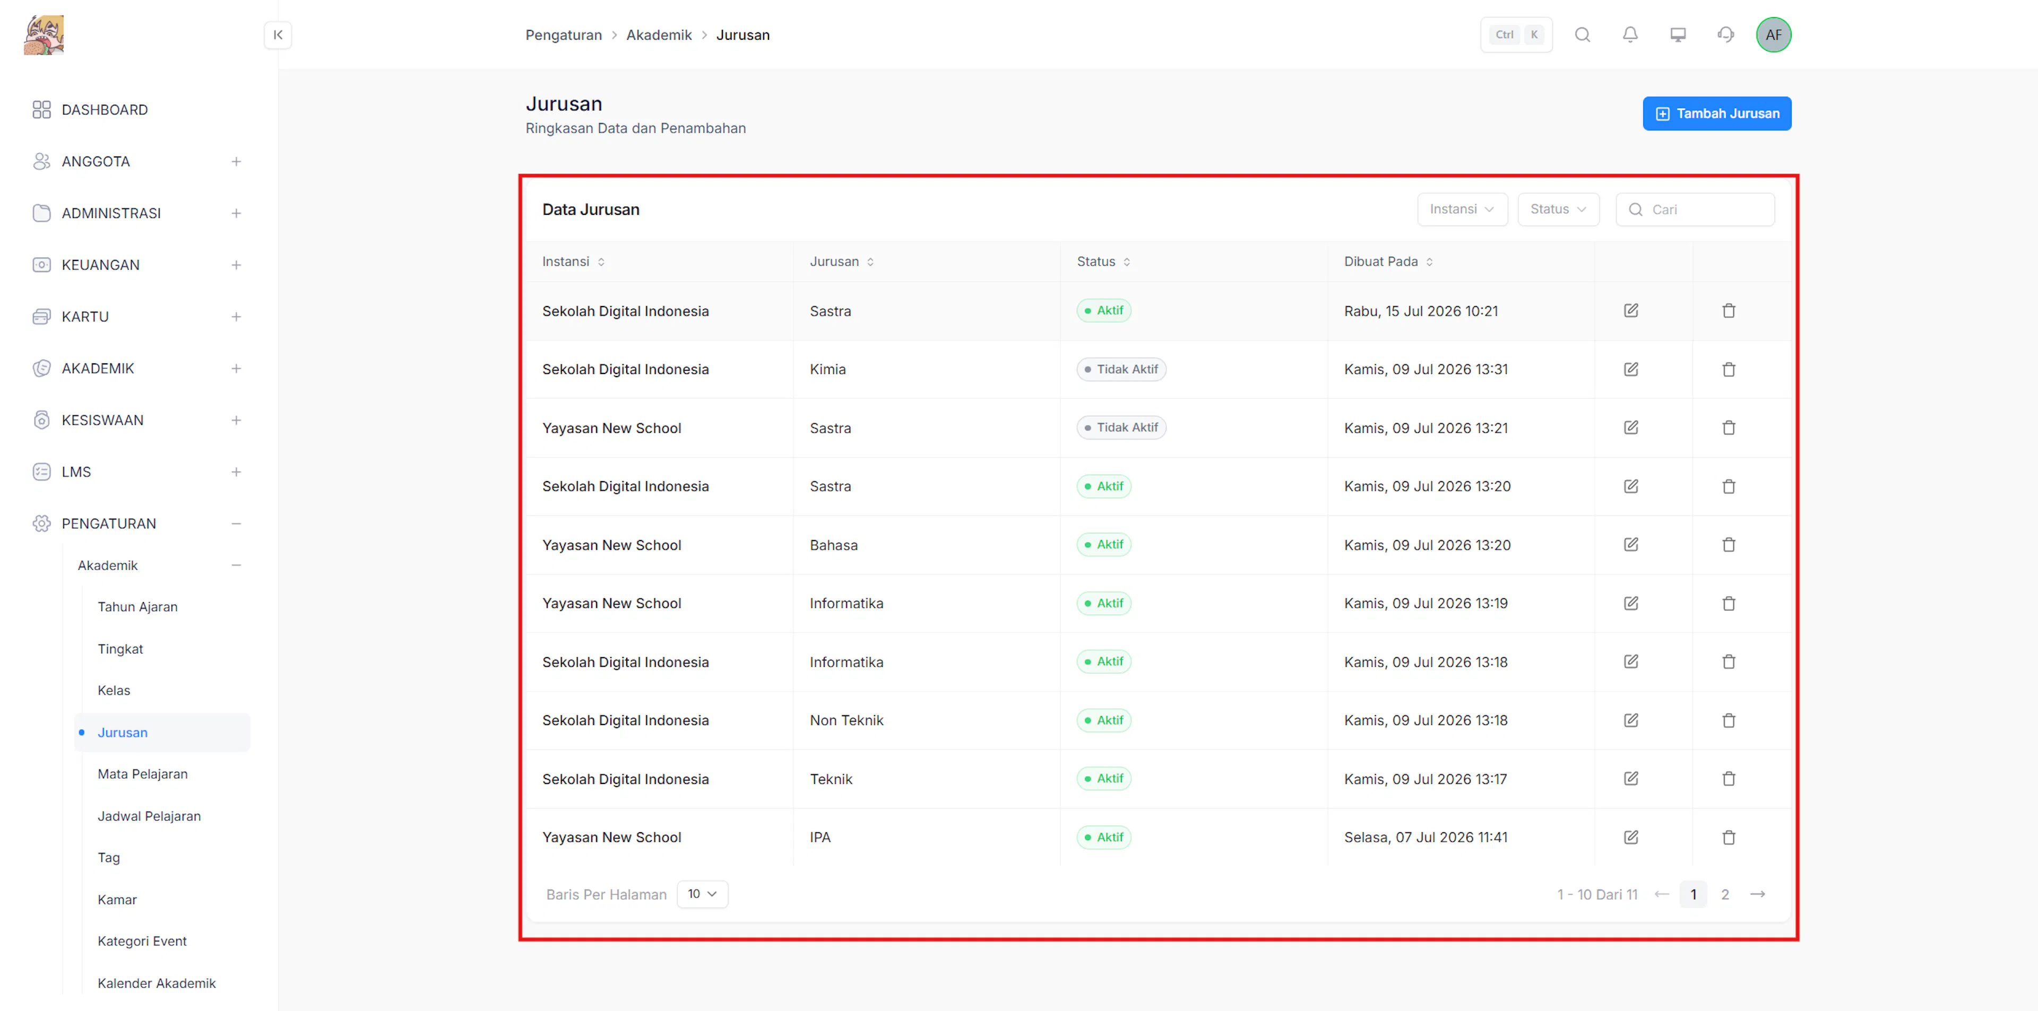
Task: Focus the Cari search field
Action: pos(1695,210)
